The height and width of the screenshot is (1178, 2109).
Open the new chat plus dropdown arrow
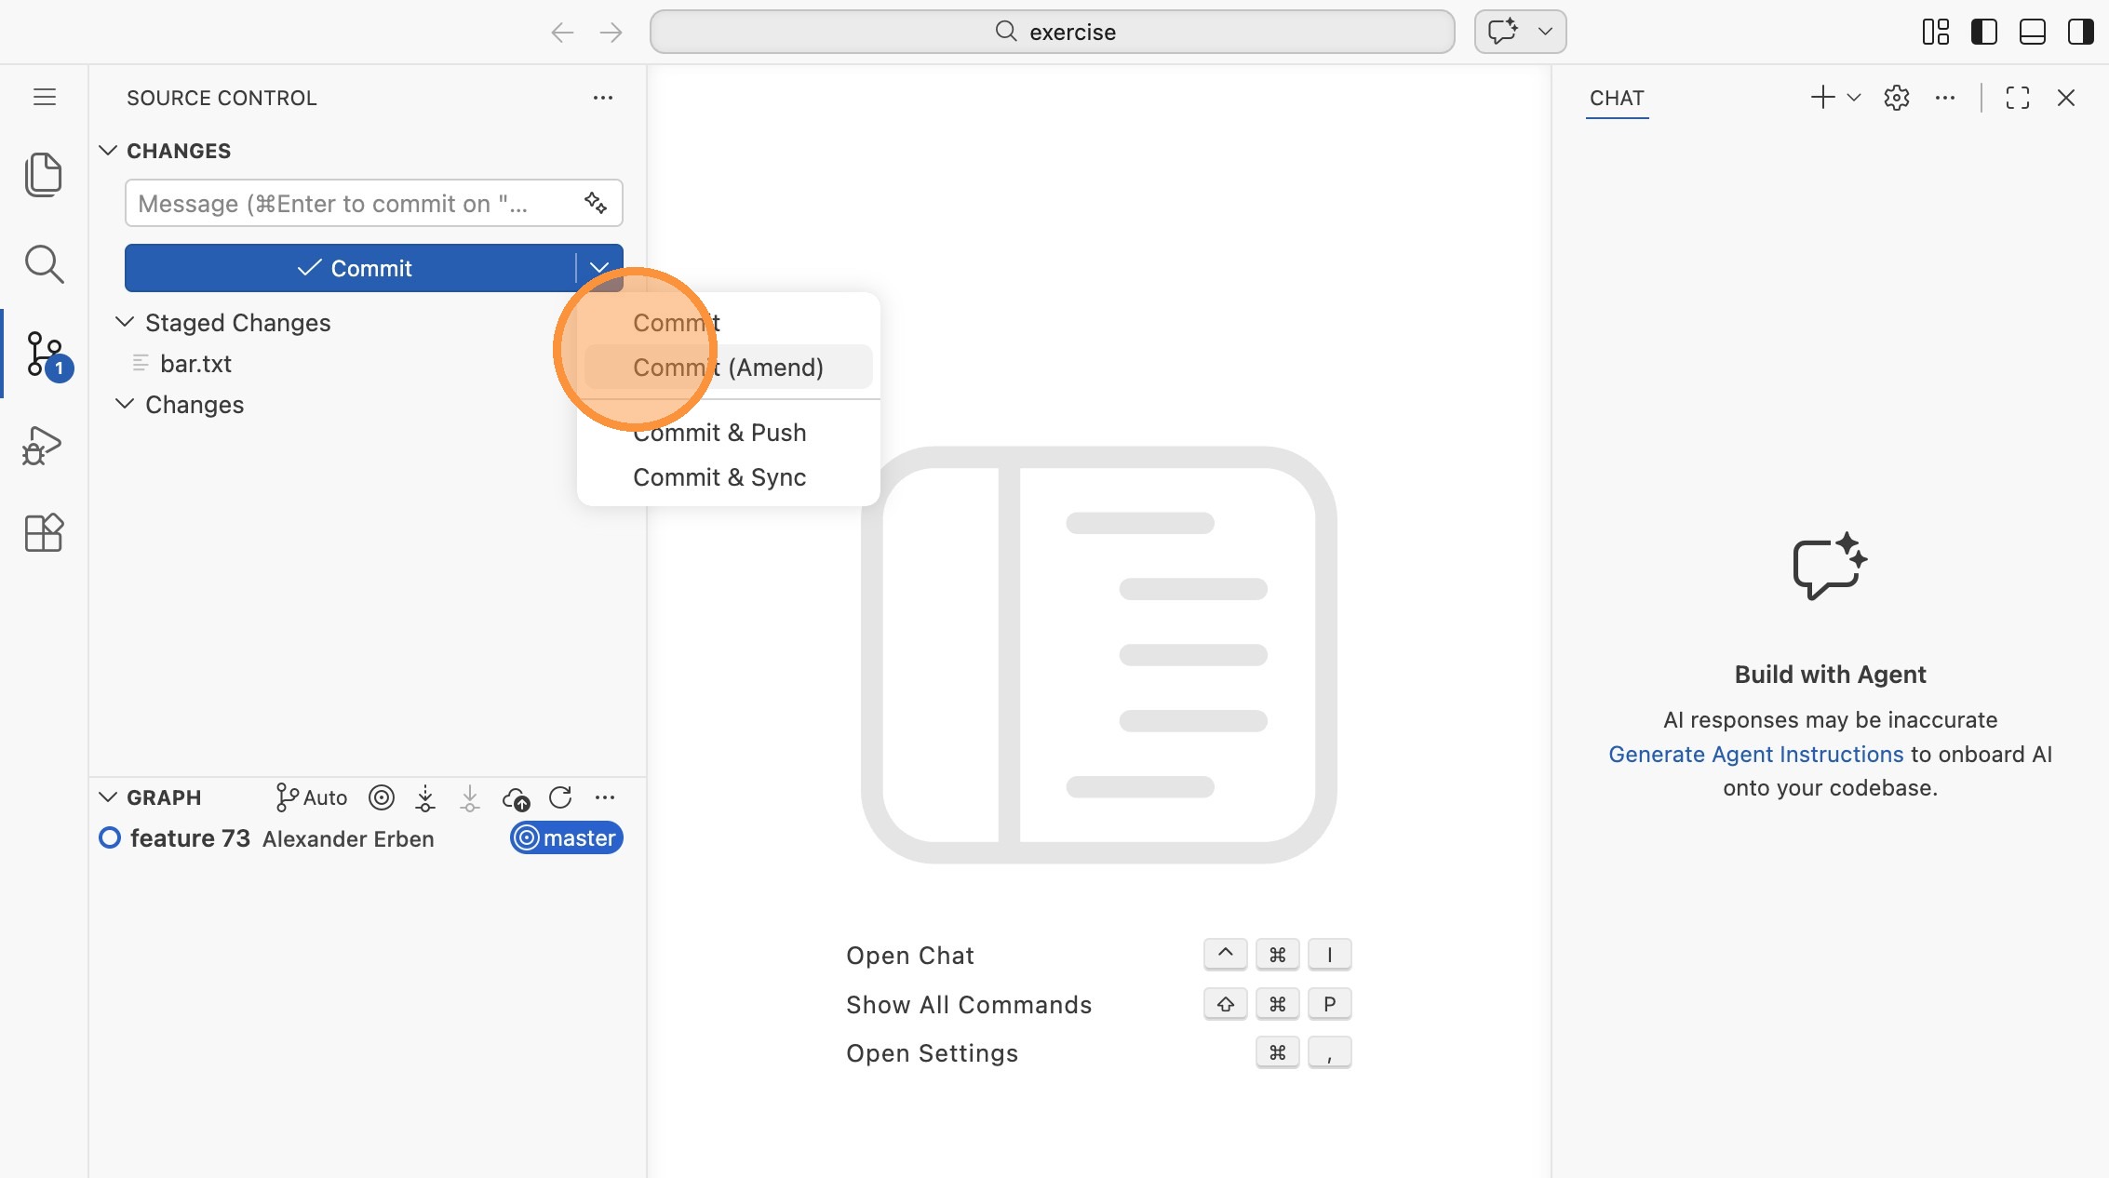pyautogui.click(x=1854, y=98)
